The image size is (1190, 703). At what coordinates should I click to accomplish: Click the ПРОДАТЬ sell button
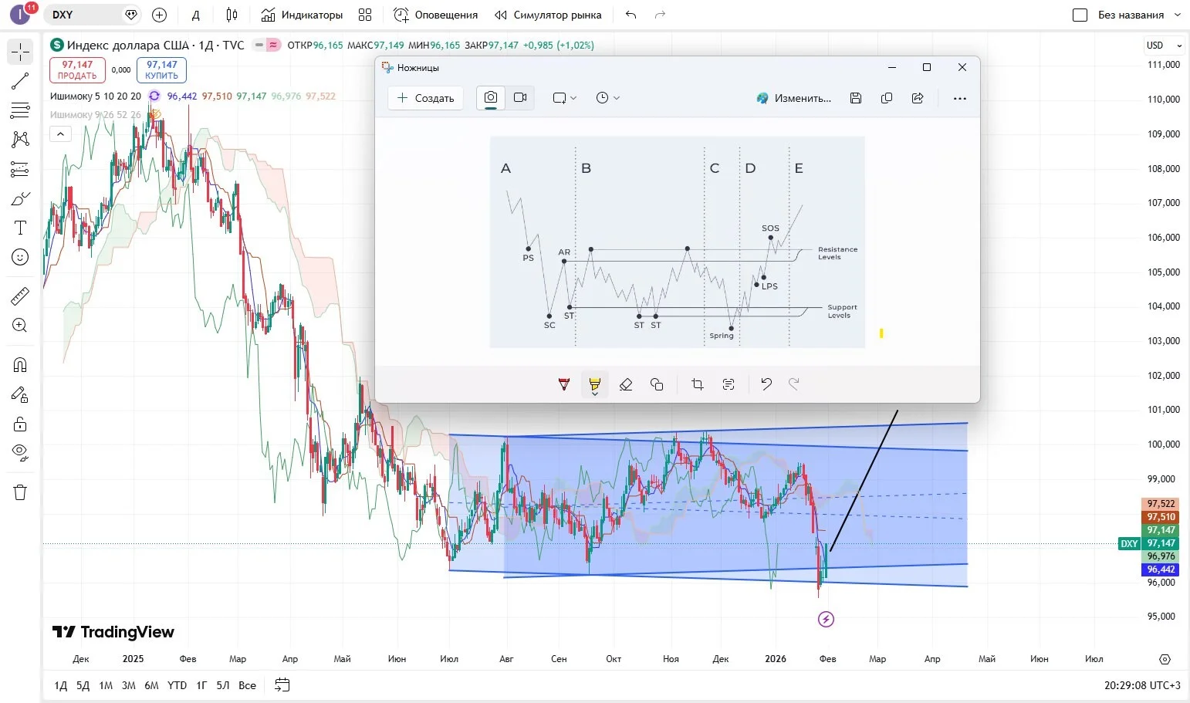[77, 70]
